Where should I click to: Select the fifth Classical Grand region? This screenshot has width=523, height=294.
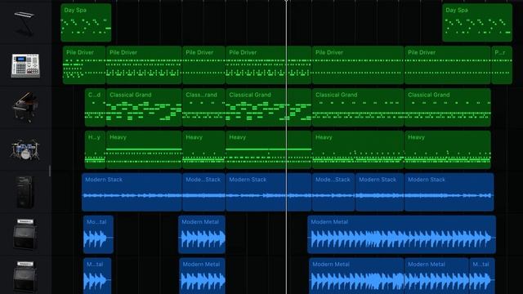(x=358, y=107)
